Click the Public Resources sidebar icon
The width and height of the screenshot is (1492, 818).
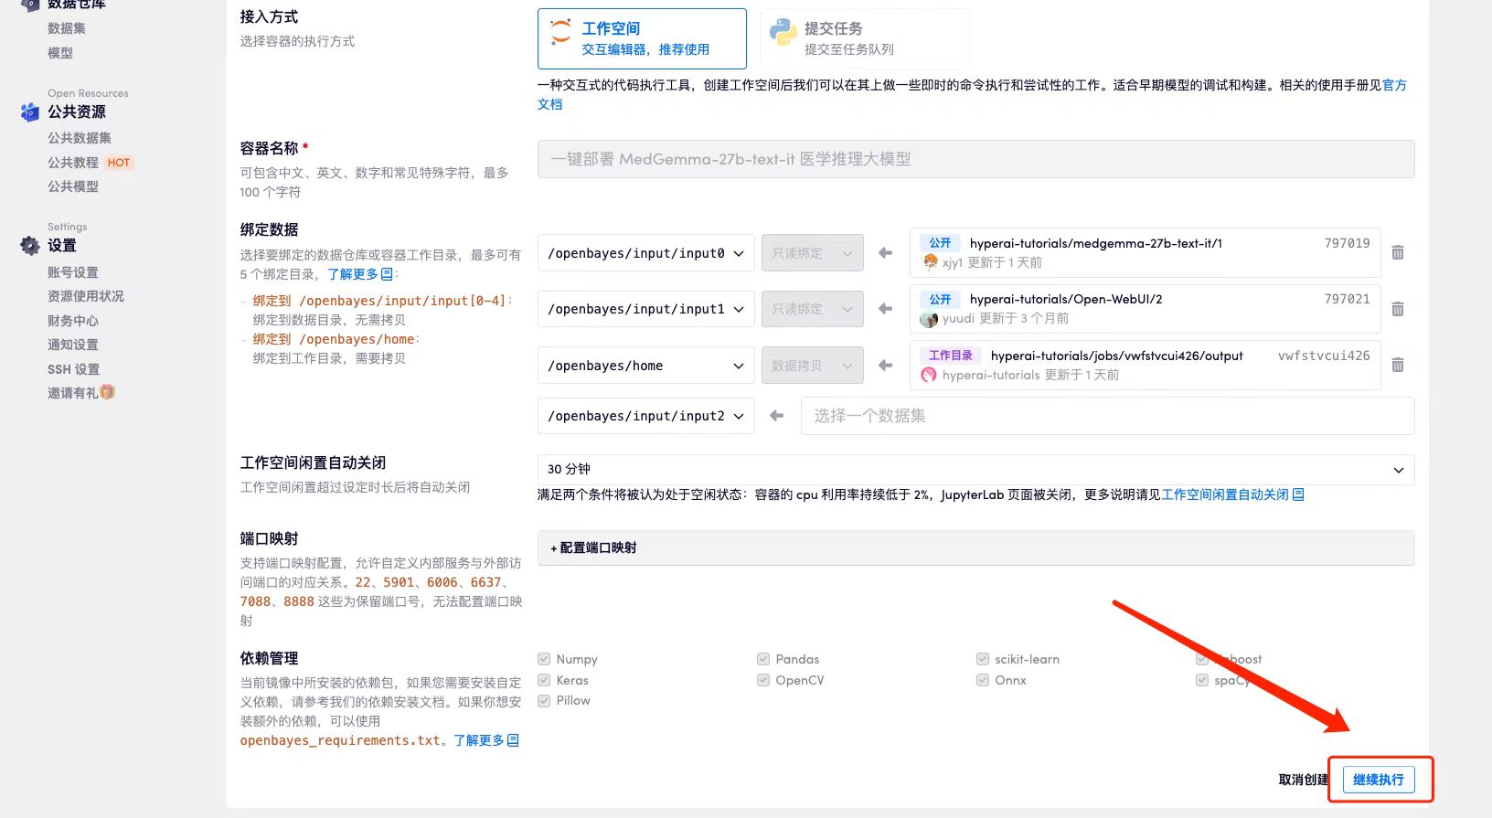click(x=30, y=112)
